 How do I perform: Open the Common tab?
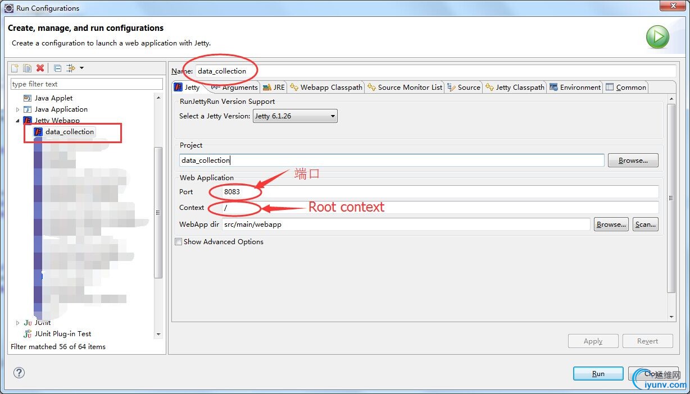[626, 88]
